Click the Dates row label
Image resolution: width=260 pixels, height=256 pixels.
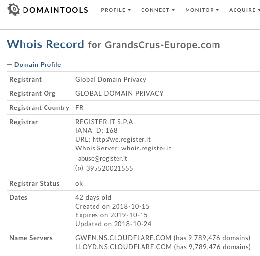(18, 197)
